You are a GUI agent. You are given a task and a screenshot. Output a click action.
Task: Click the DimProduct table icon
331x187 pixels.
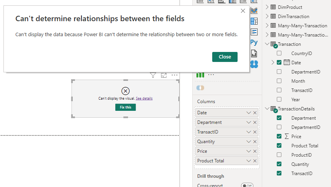(x=273, y=7)
